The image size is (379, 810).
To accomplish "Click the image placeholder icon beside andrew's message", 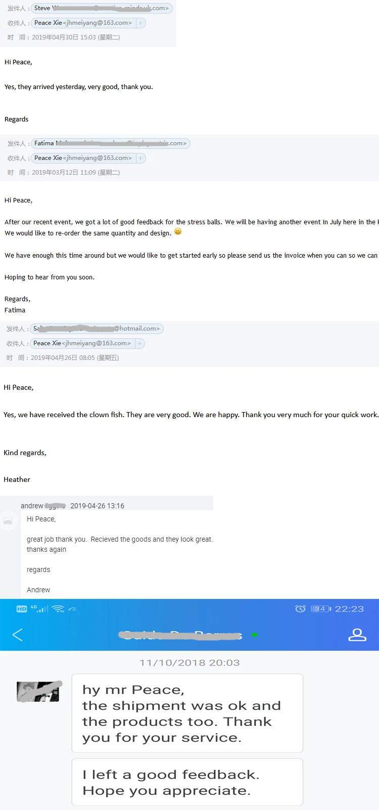I will click(x=8, y=520).
